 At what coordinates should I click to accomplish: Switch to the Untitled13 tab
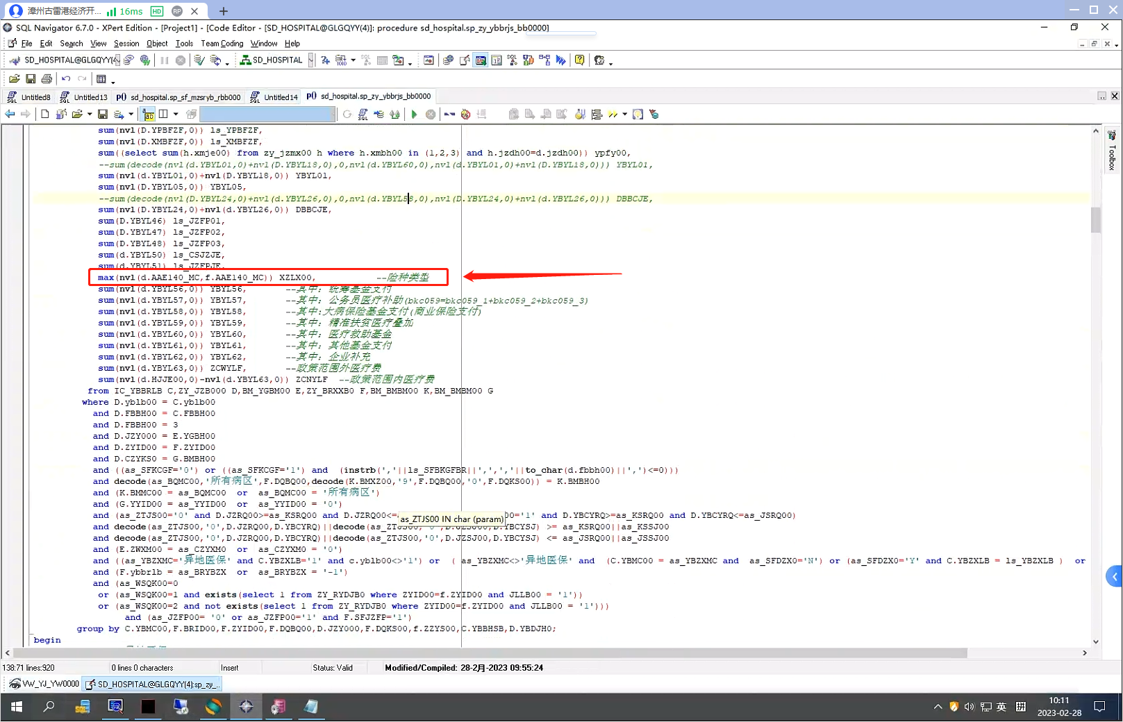click(90, 97)
